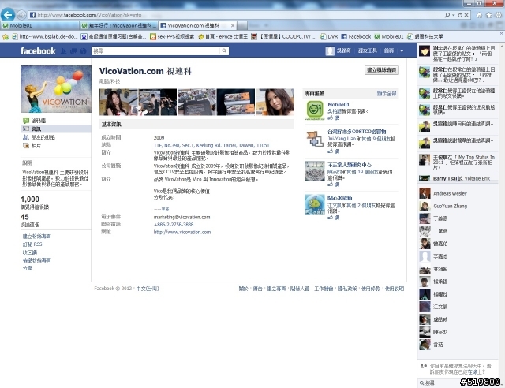Click the friend activity icon in left sidebar
505x388 pixels.
tap(26, 137)
